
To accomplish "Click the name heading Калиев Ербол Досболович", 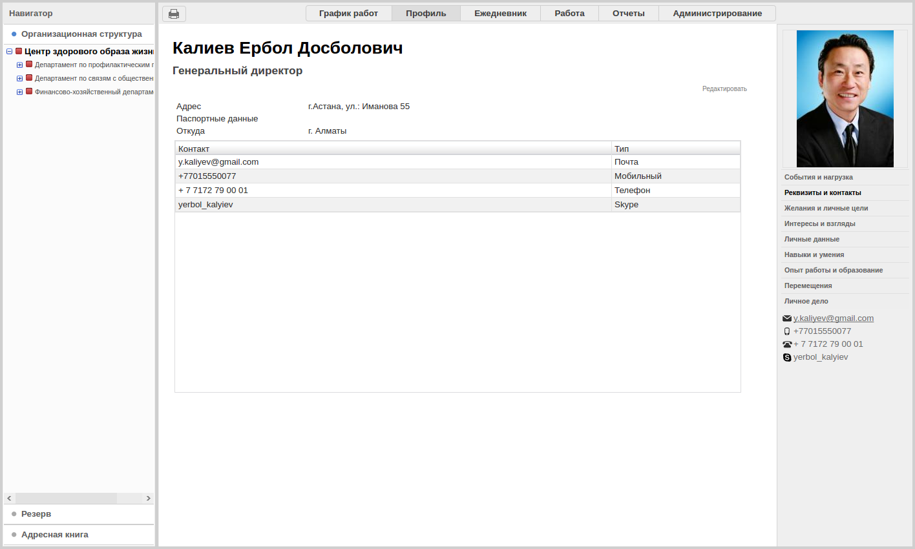I will (x=288, y=48).
